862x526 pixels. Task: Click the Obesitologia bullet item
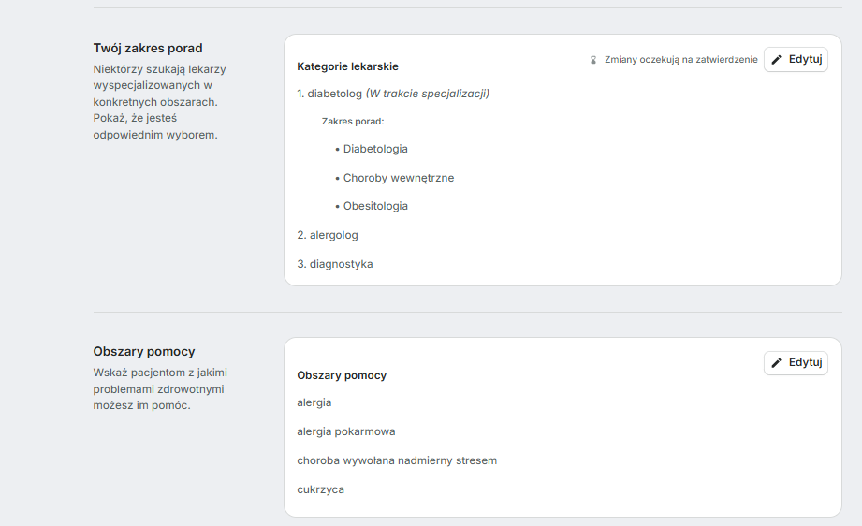point(374,206)
